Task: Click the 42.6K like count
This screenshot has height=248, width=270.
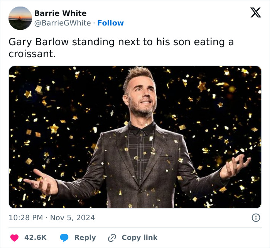Action: tap(35, 238)
